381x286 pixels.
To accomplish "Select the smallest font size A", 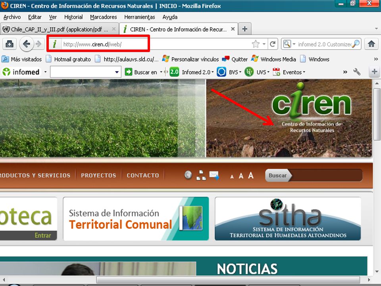I will click(232, 177).
